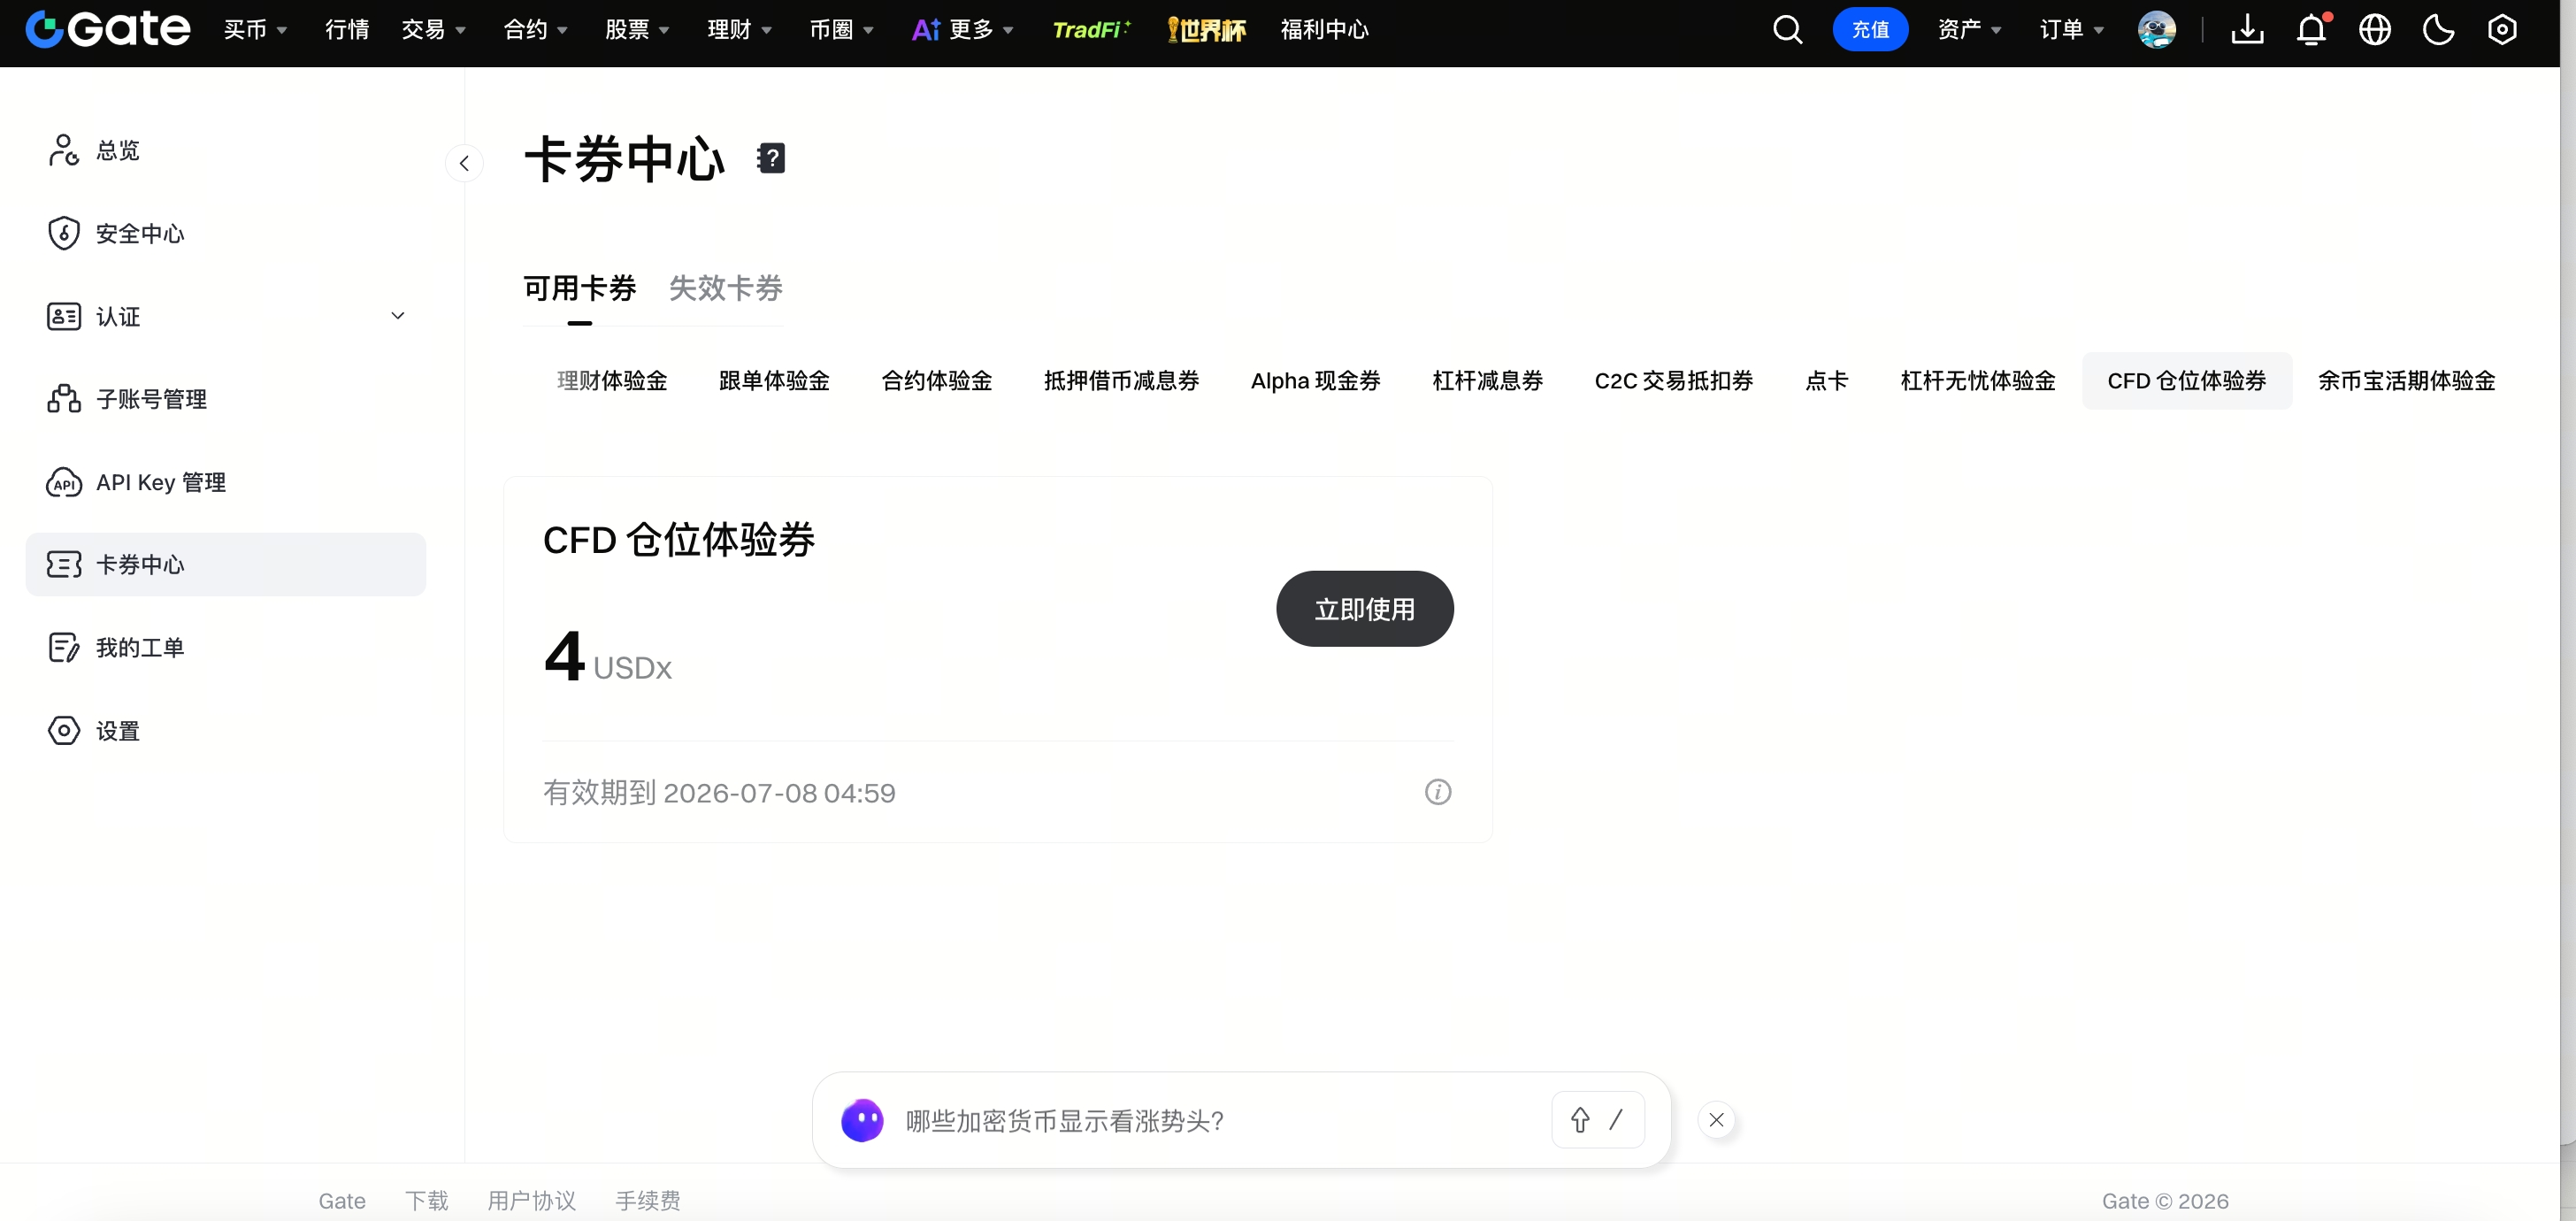Toggle dark mode with the moon icon

click(x=2438, y=30)
